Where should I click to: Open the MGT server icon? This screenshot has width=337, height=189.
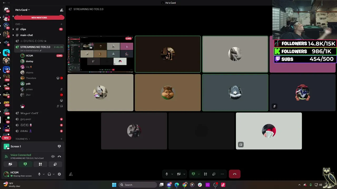point(6,43)
